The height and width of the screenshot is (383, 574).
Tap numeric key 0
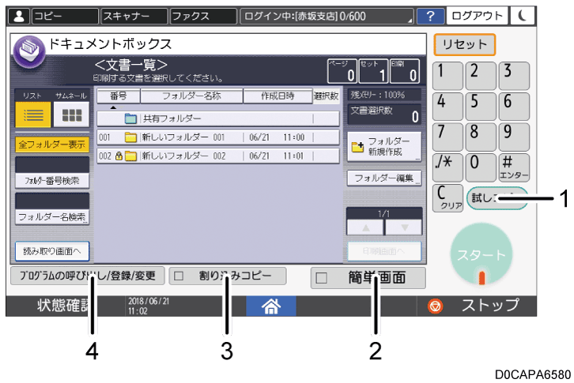pyautogui.click(x=481, y=167)
